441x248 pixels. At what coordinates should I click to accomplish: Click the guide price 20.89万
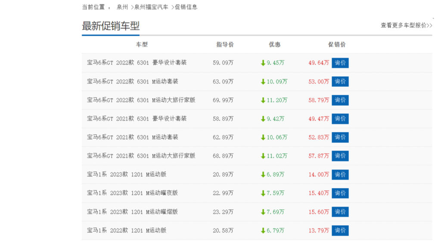223,175
